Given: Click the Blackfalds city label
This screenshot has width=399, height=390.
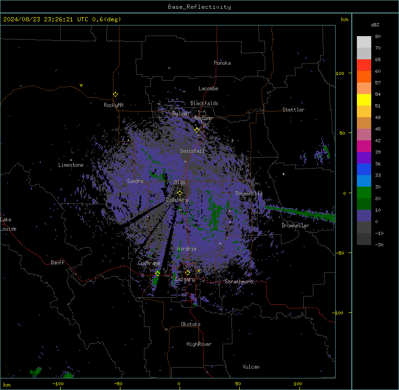Looking at the screenshot, I should click(204, 103).
